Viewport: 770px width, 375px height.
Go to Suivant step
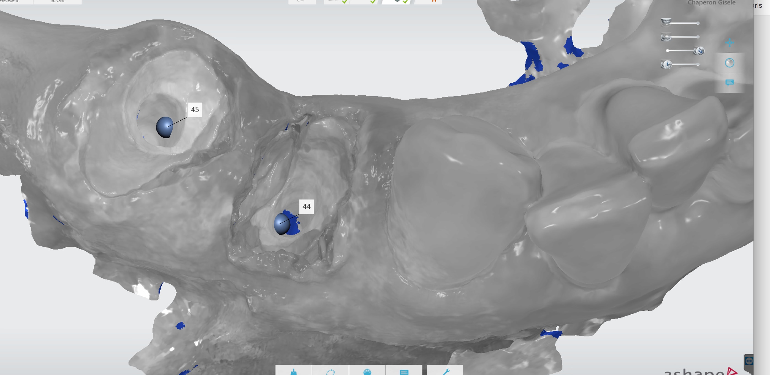click(x=57, y=1)
